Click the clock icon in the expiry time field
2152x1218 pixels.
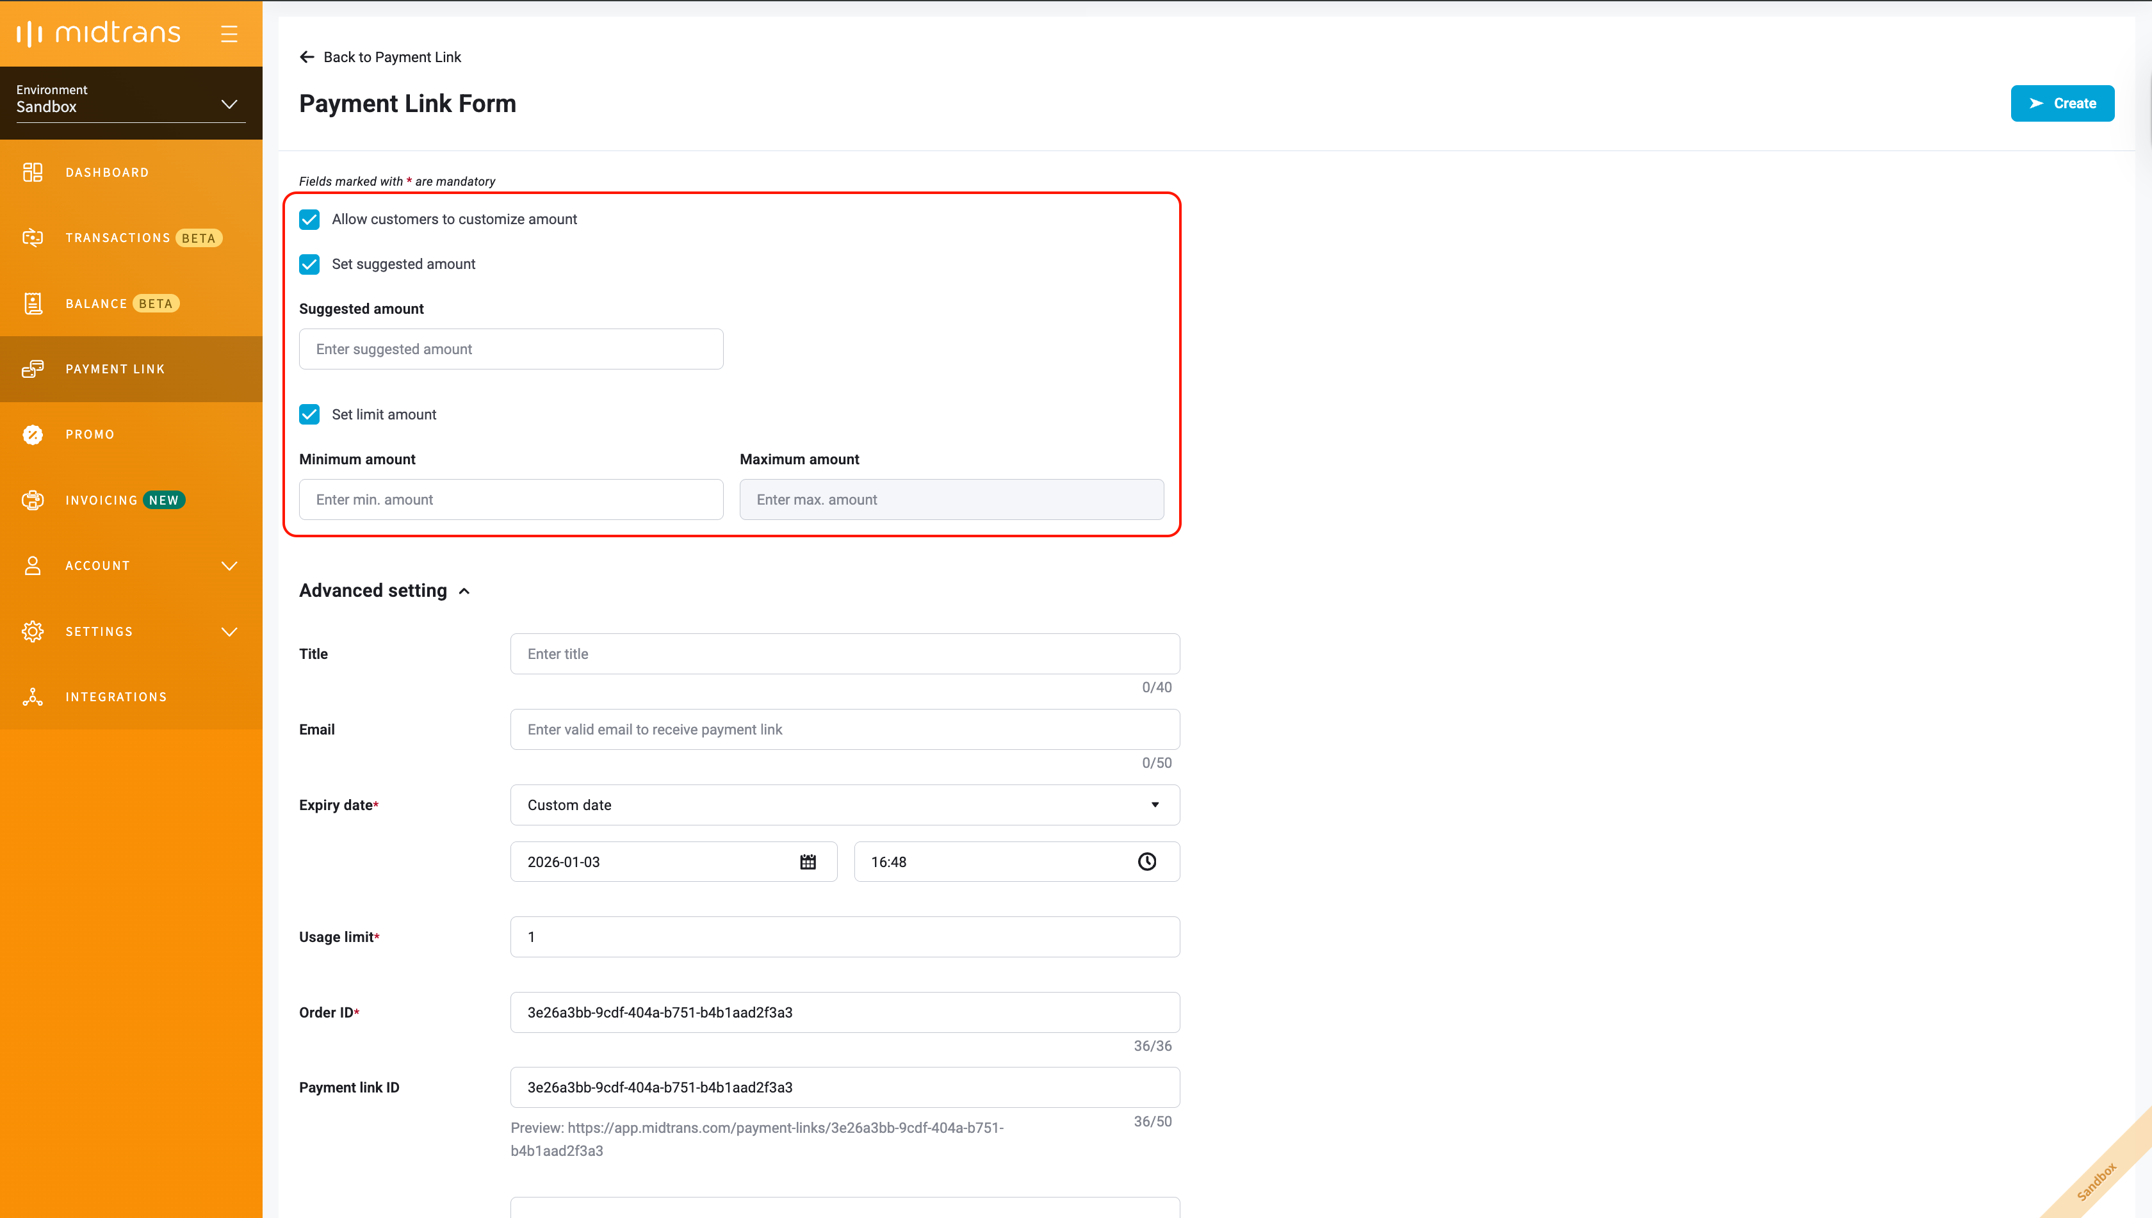[1146, 862]
